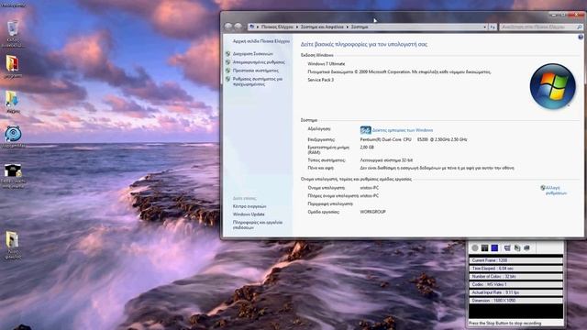Open Πληροφορίες και εργαλεία επιδόσεων link

tap(258, 225)
